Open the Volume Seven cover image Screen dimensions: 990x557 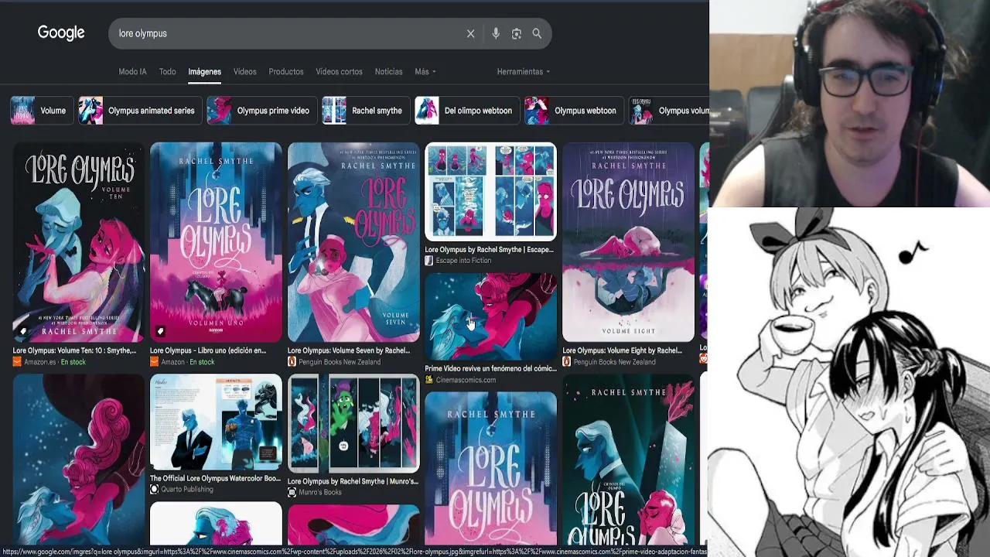(353, 242)
